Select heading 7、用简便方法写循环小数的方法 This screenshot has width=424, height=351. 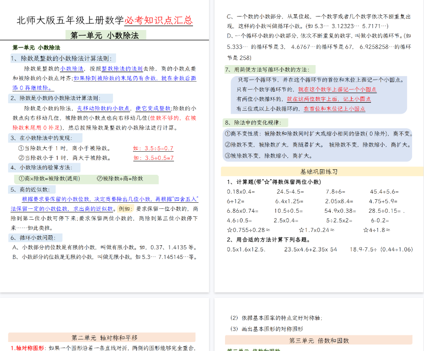(x=270, y=70)
